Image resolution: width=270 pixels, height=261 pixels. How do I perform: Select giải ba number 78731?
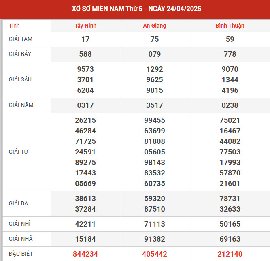[230, 199]
